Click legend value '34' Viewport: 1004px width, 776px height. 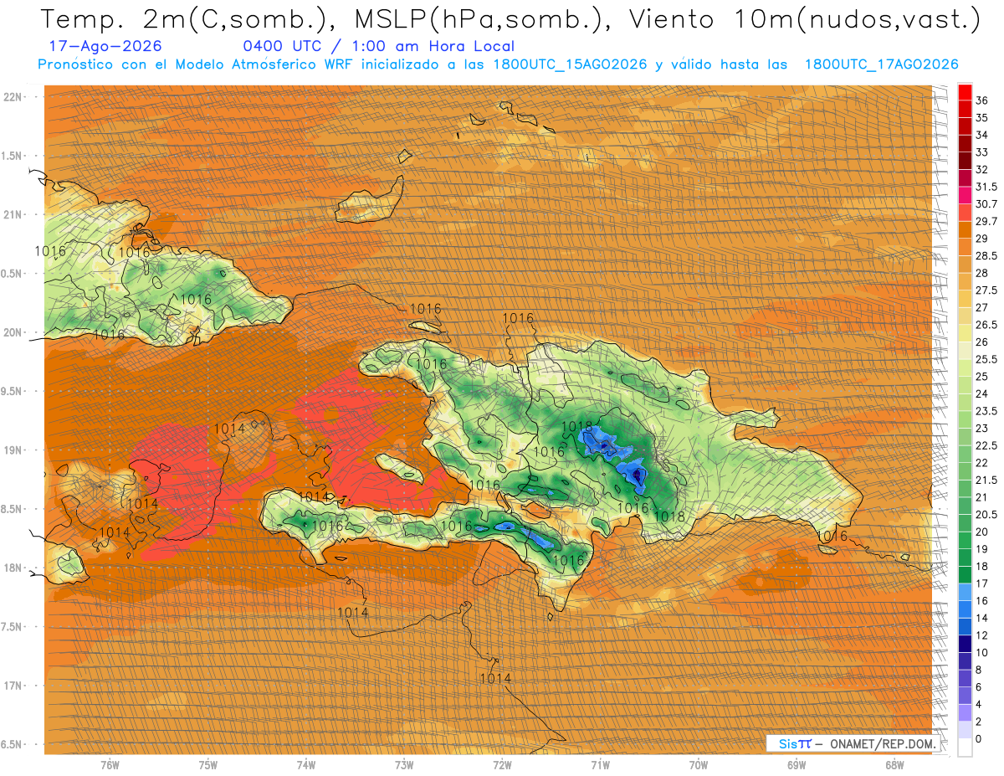[x=981, y=135]
